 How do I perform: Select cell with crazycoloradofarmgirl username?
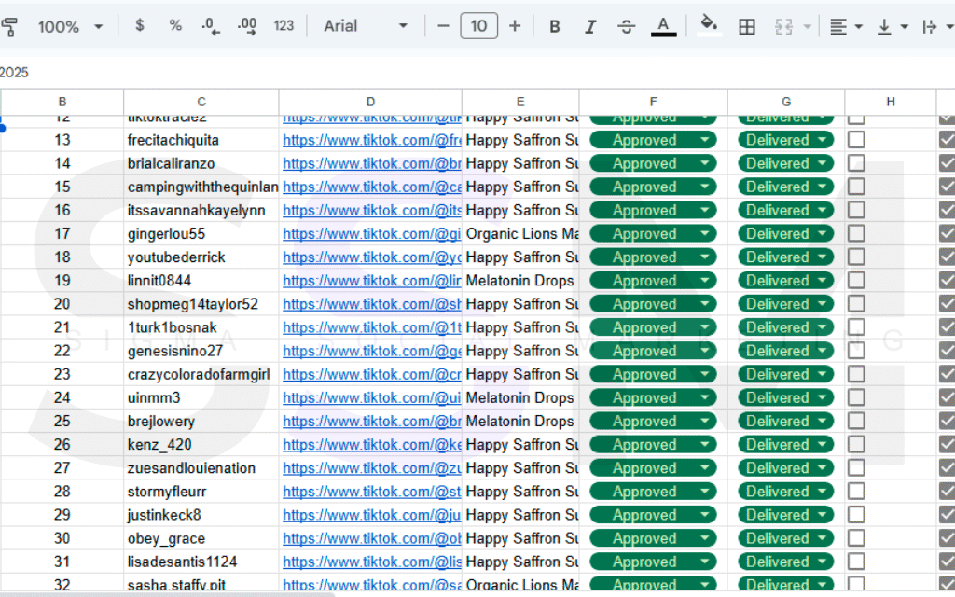click(201, 375)
